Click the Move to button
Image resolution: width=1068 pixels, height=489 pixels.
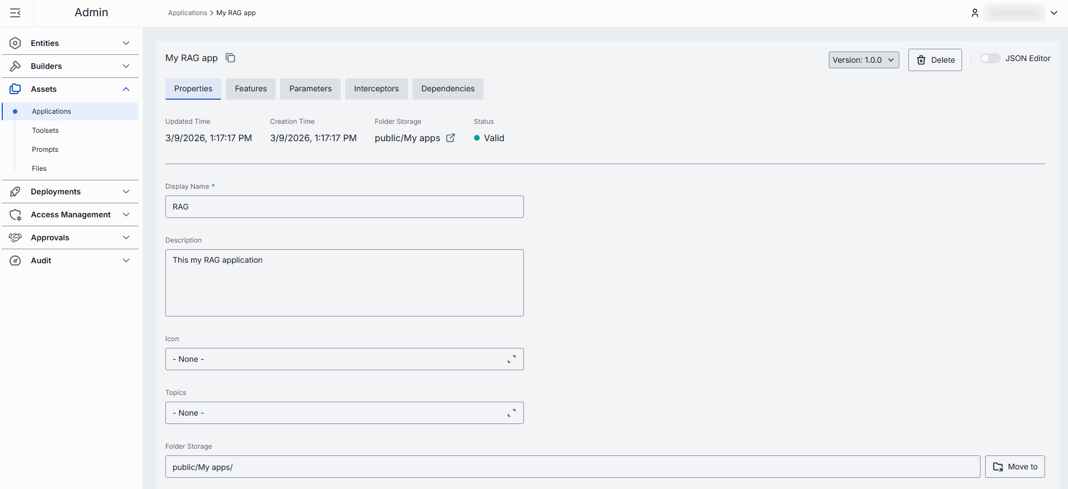pos(1014,467)
